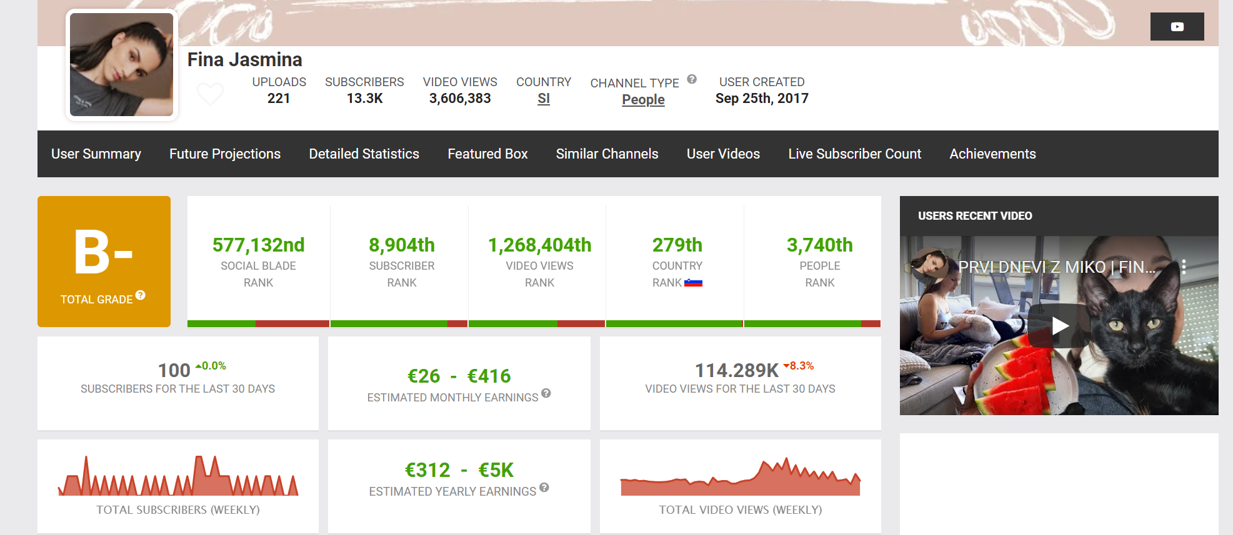The width and height of the screenshot is (1233, 535).
Task: Click the -8.3% views change indicator
Action: tap(799, 366)
